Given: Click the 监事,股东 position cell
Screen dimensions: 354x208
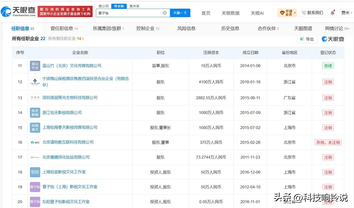Looking at the screenshot, I should pyautogui.click(x=161, y=66).
